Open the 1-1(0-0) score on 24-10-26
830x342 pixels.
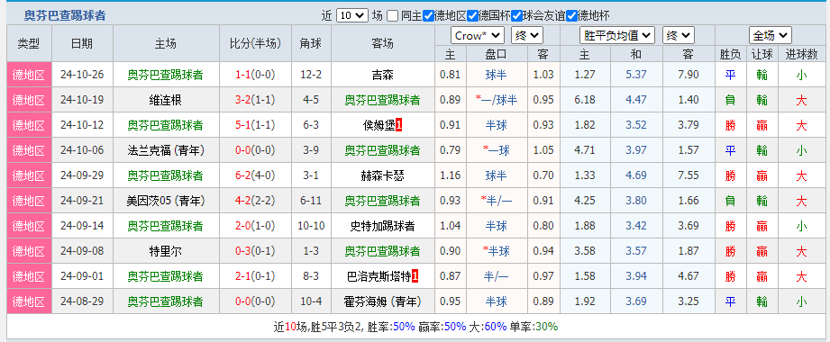click(255, 75)
